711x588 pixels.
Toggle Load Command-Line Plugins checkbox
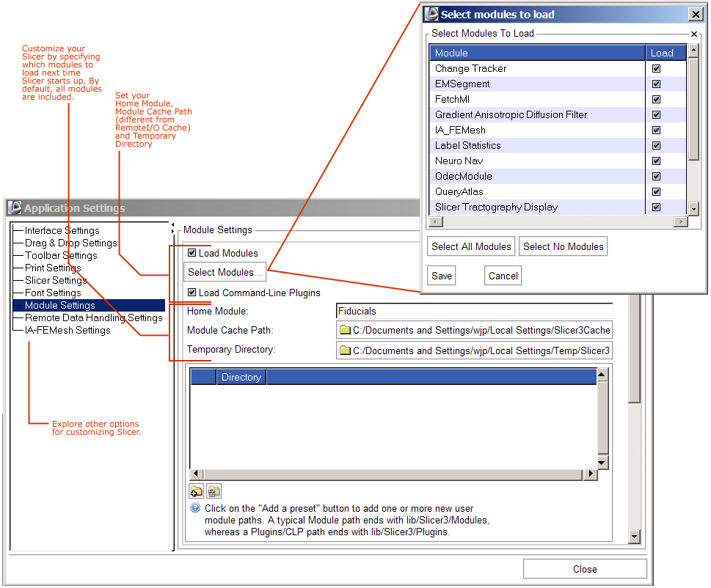point(192,293)
